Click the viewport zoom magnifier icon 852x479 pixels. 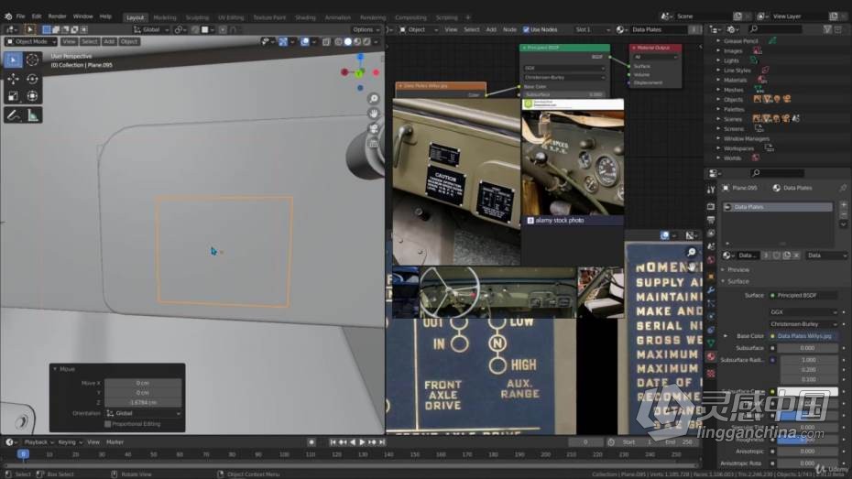click(373, 98)
